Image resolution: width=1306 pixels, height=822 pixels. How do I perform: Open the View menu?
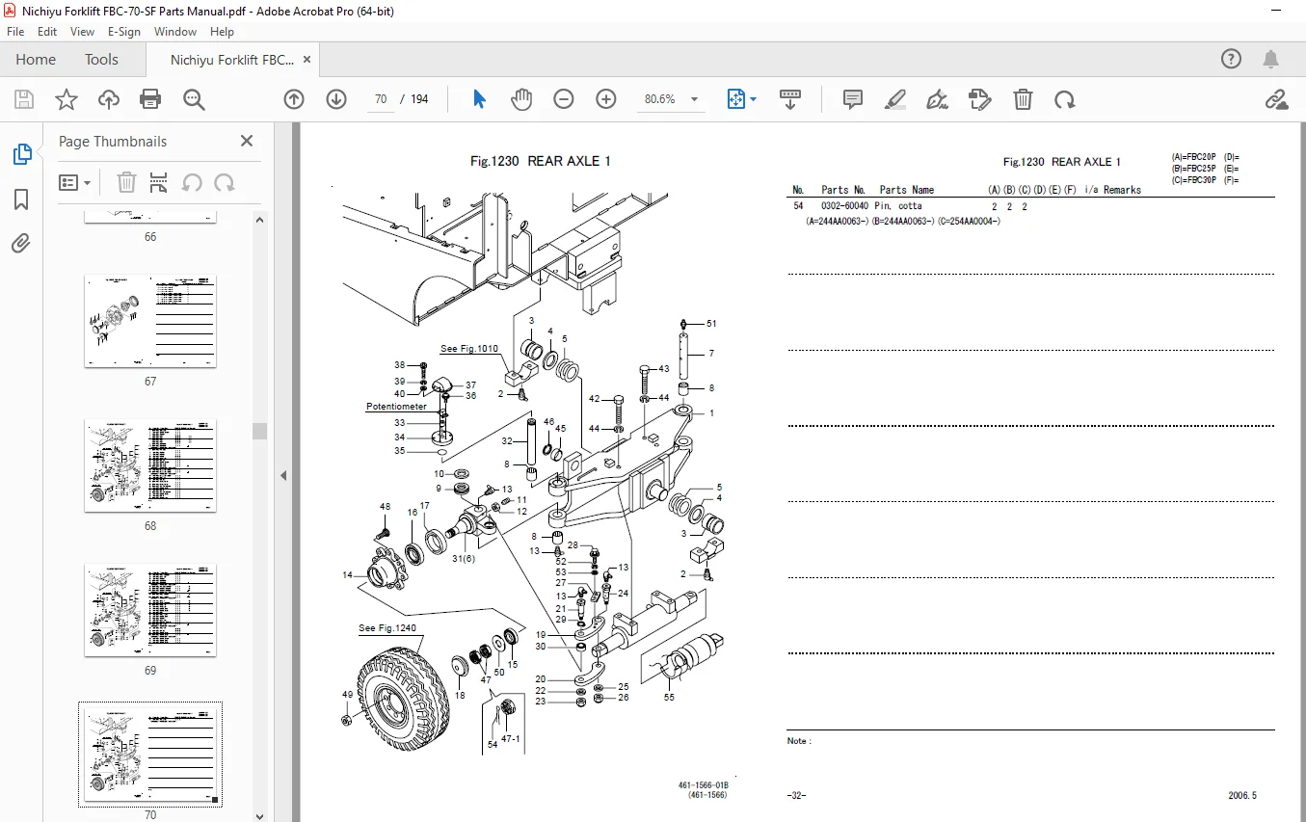point(83,32)
